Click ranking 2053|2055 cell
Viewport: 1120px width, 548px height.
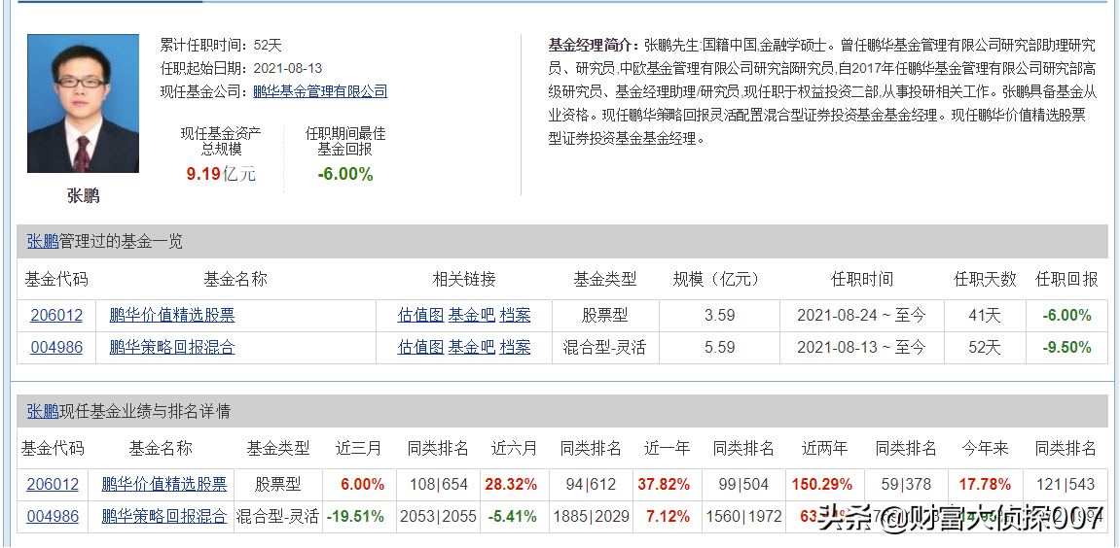pyautogui.click(x=438, y=516)
